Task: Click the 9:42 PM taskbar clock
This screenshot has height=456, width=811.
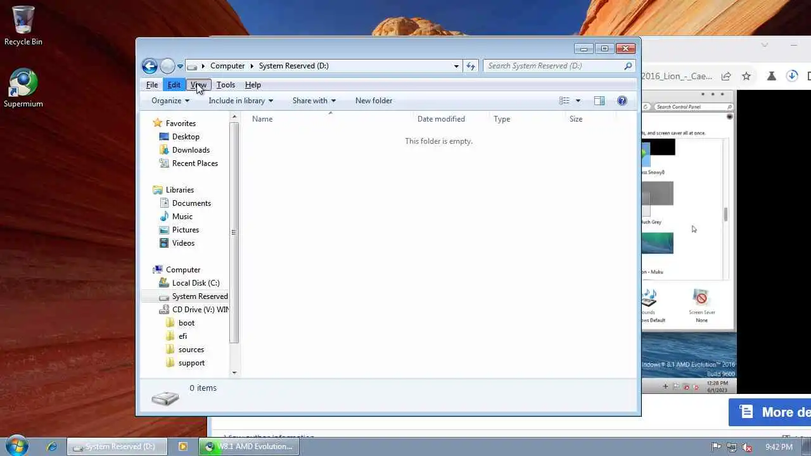Action: coord(778,446)
